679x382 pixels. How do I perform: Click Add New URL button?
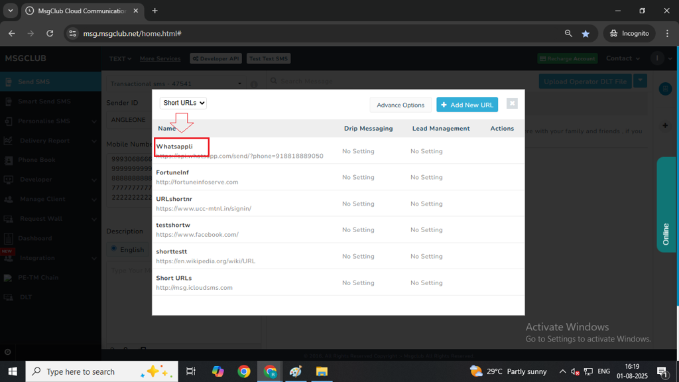pos(467,105)
